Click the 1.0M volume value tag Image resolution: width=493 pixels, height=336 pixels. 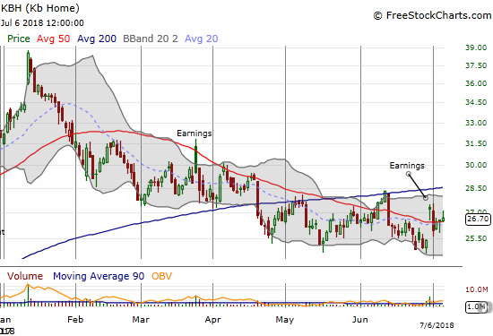(477, 306)
